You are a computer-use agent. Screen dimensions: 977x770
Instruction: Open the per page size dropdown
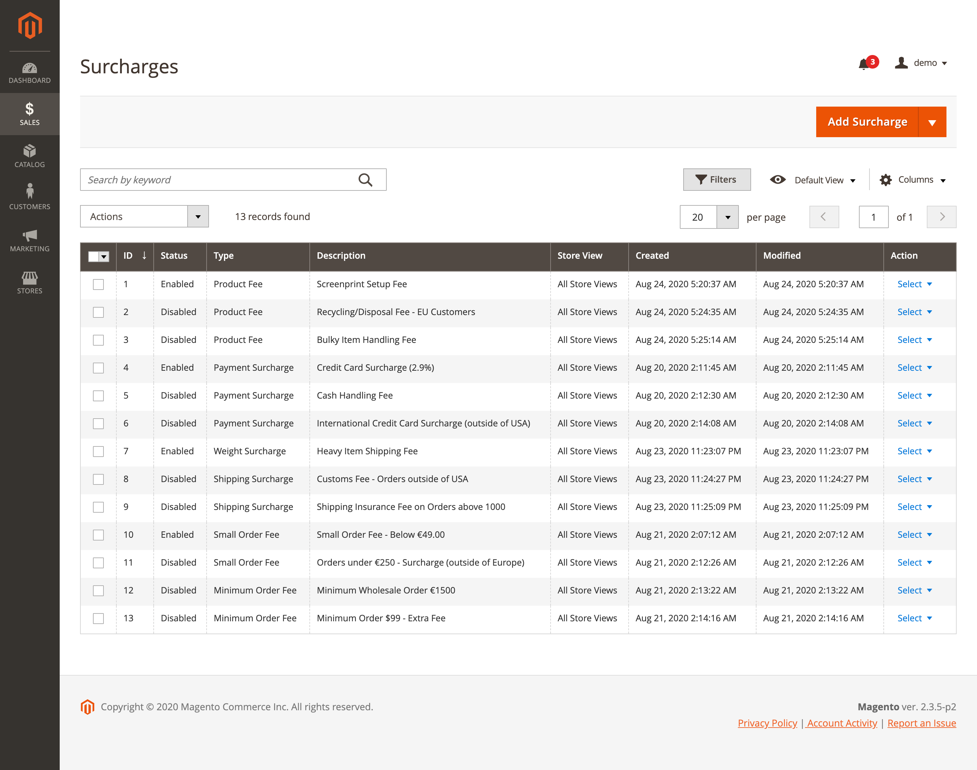tap(727, 217)
